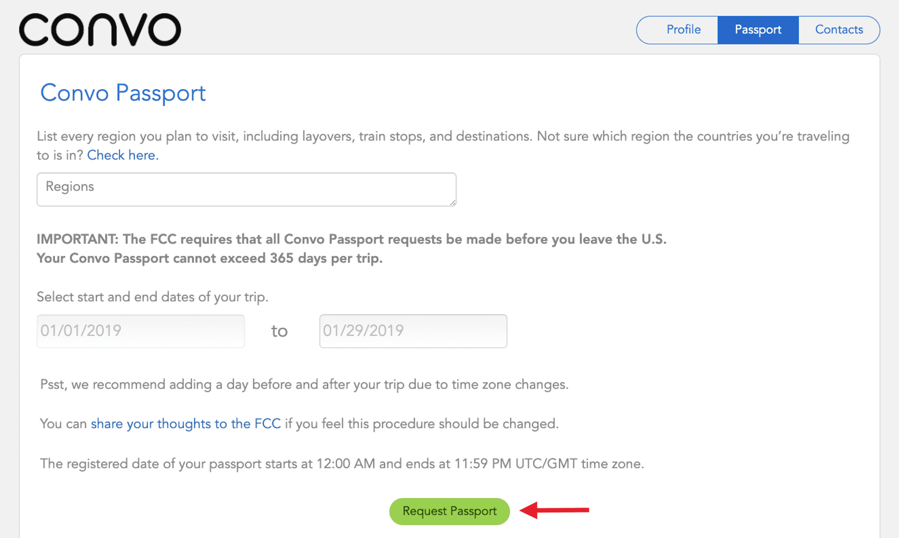899x538 pixels.
Task: Click the "Select start and end dates" label
Action: 152,297
